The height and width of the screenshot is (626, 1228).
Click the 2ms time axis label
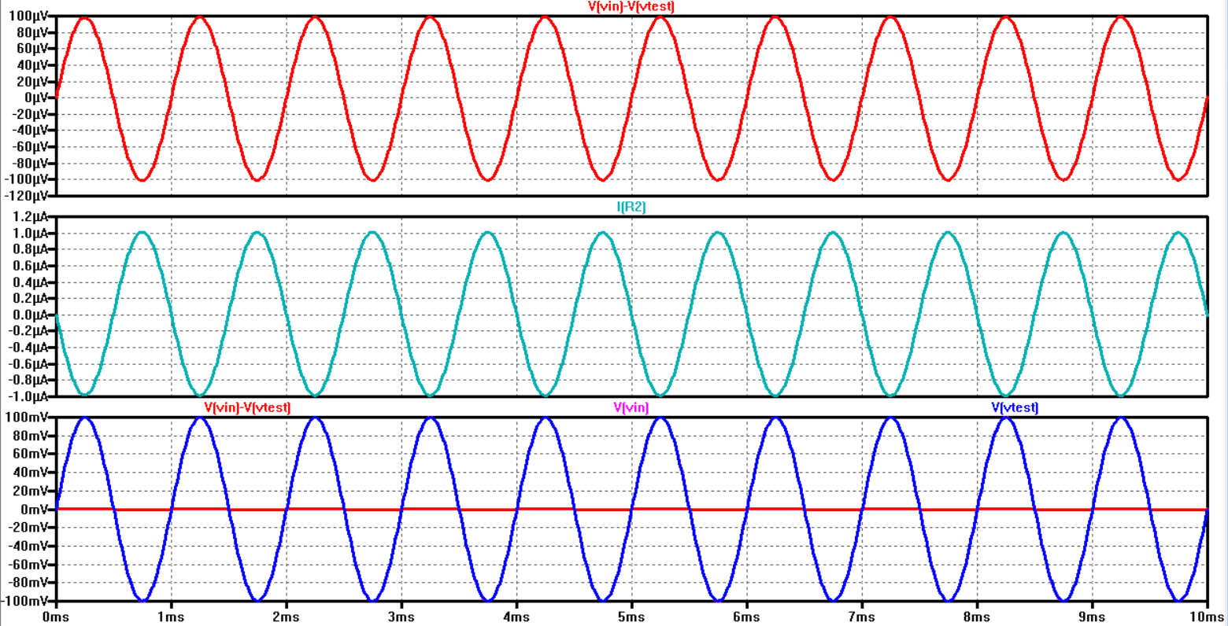(286, 617)
